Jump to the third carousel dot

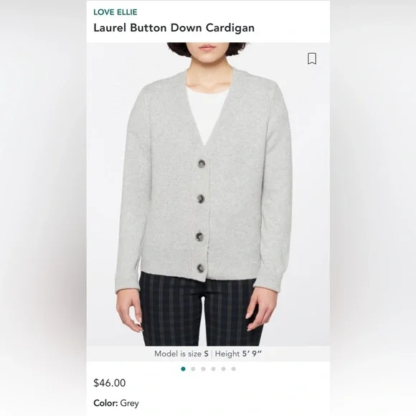203,369
